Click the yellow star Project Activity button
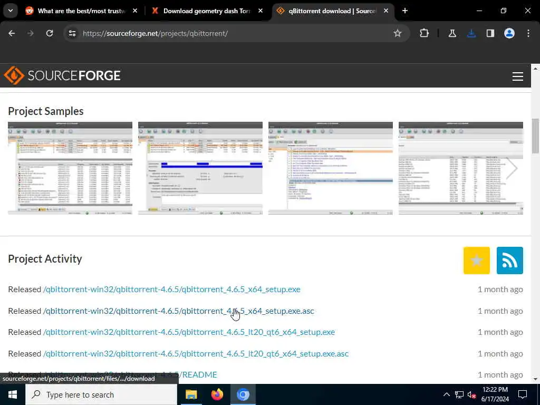Image resolution: width=540 pixels, height=405 pixels. (477, 261)
